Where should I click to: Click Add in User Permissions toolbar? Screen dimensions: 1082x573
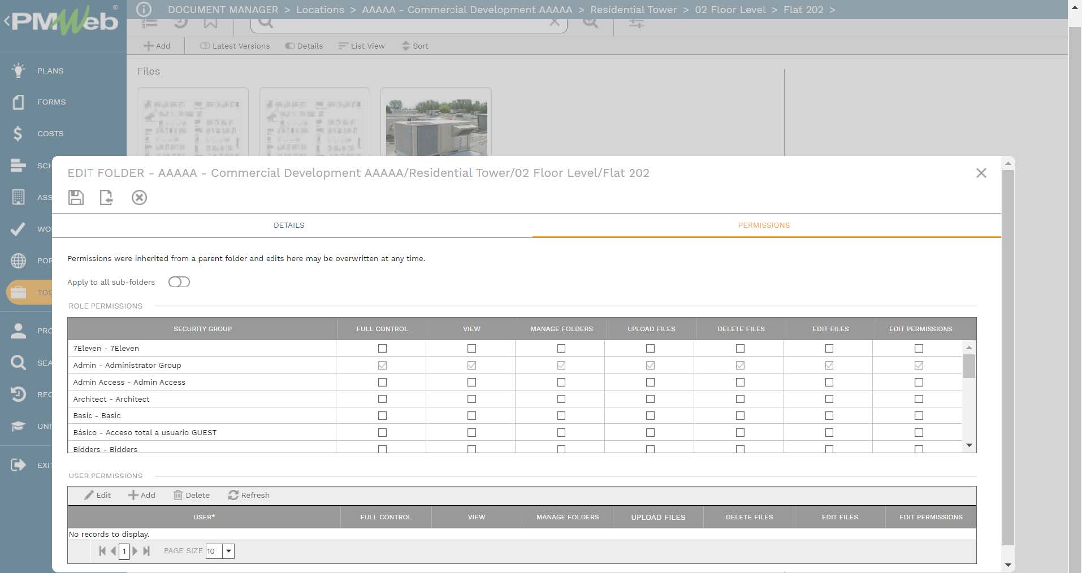(x=142, y=495)
